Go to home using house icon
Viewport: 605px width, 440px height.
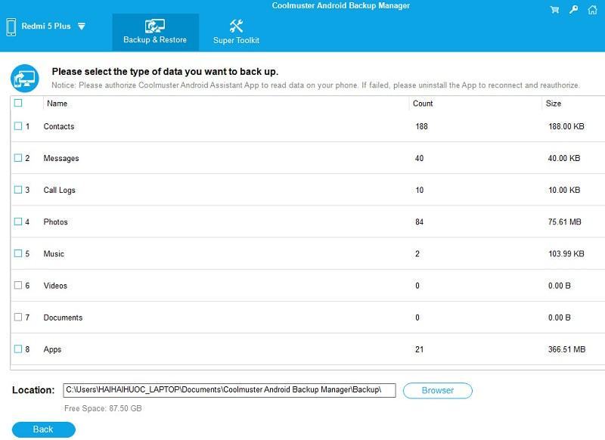pos(593,10)
